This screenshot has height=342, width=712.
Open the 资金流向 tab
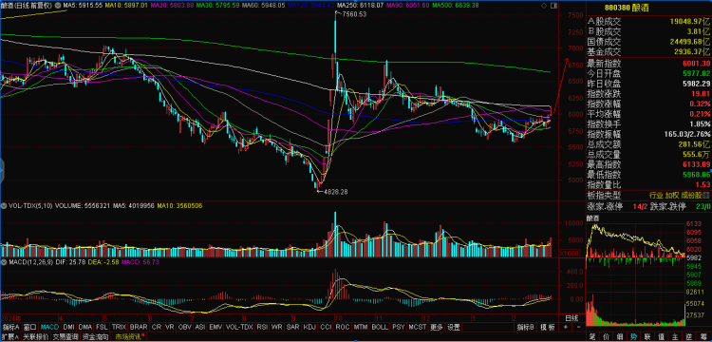point(95,337)
